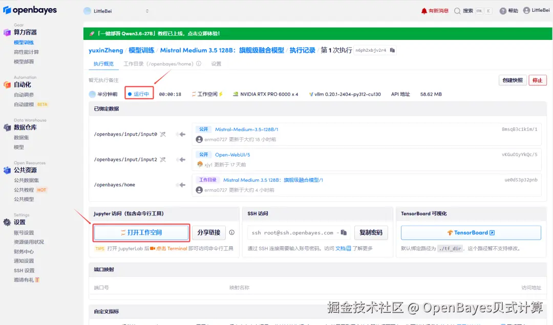Screen dimensions: 553x325
Task: Click the 打开工作空间 button
Action: click(141, 233)
